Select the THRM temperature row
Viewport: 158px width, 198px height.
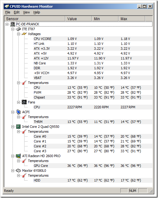(x=93, y=122)
